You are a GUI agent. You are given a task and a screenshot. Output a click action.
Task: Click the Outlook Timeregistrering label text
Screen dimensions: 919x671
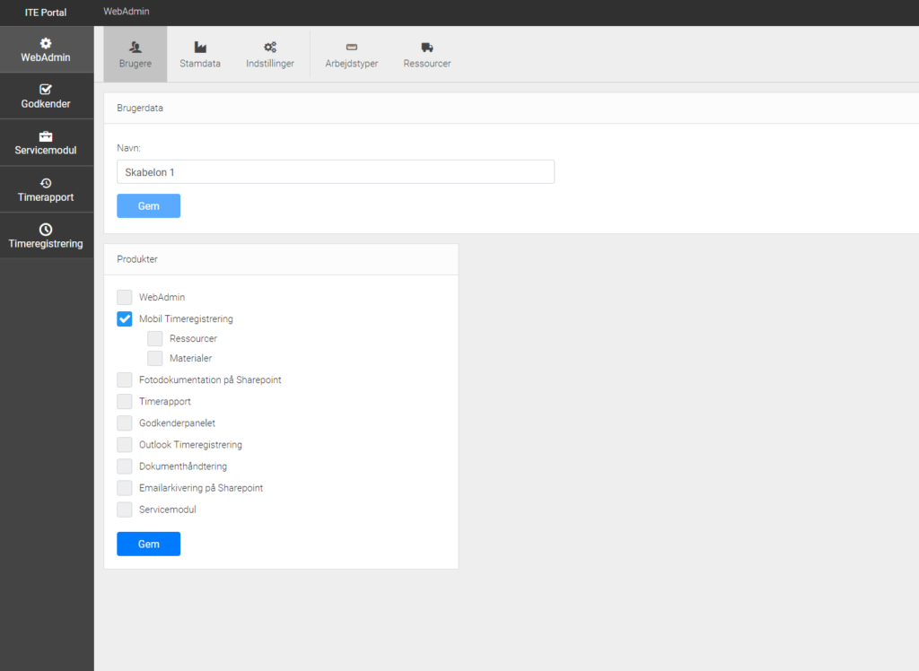pyautogui.click(x=190, y=445)
